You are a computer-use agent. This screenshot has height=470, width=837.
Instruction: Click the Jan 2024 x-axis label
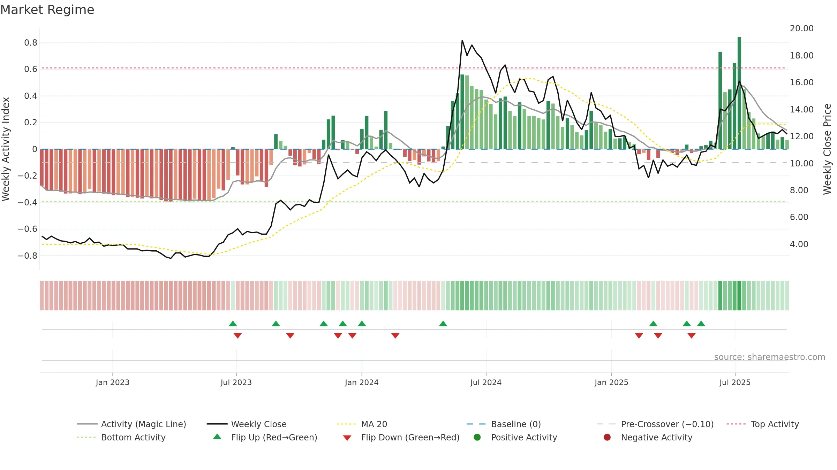coord(362,382)
